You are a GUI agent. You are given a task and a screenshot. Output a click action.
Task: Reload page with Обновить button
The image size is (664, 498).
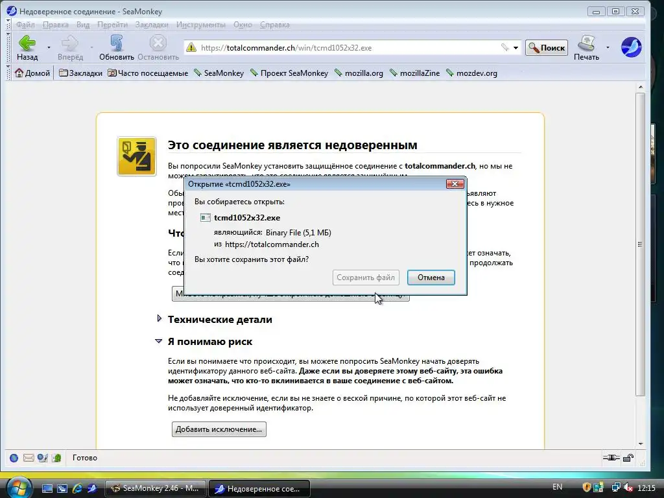(117, 43)
